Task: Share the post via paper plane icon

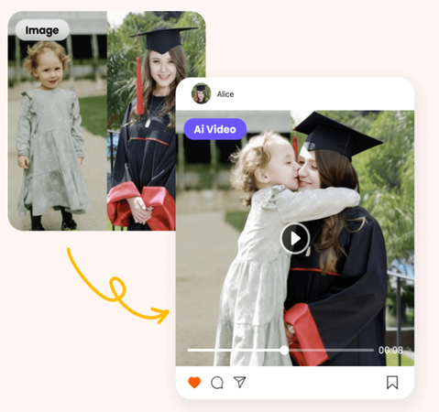Action: coord(240,382)
